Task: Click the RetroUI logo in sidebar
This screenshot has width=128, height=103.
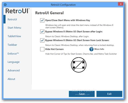Action: [18, 11]
